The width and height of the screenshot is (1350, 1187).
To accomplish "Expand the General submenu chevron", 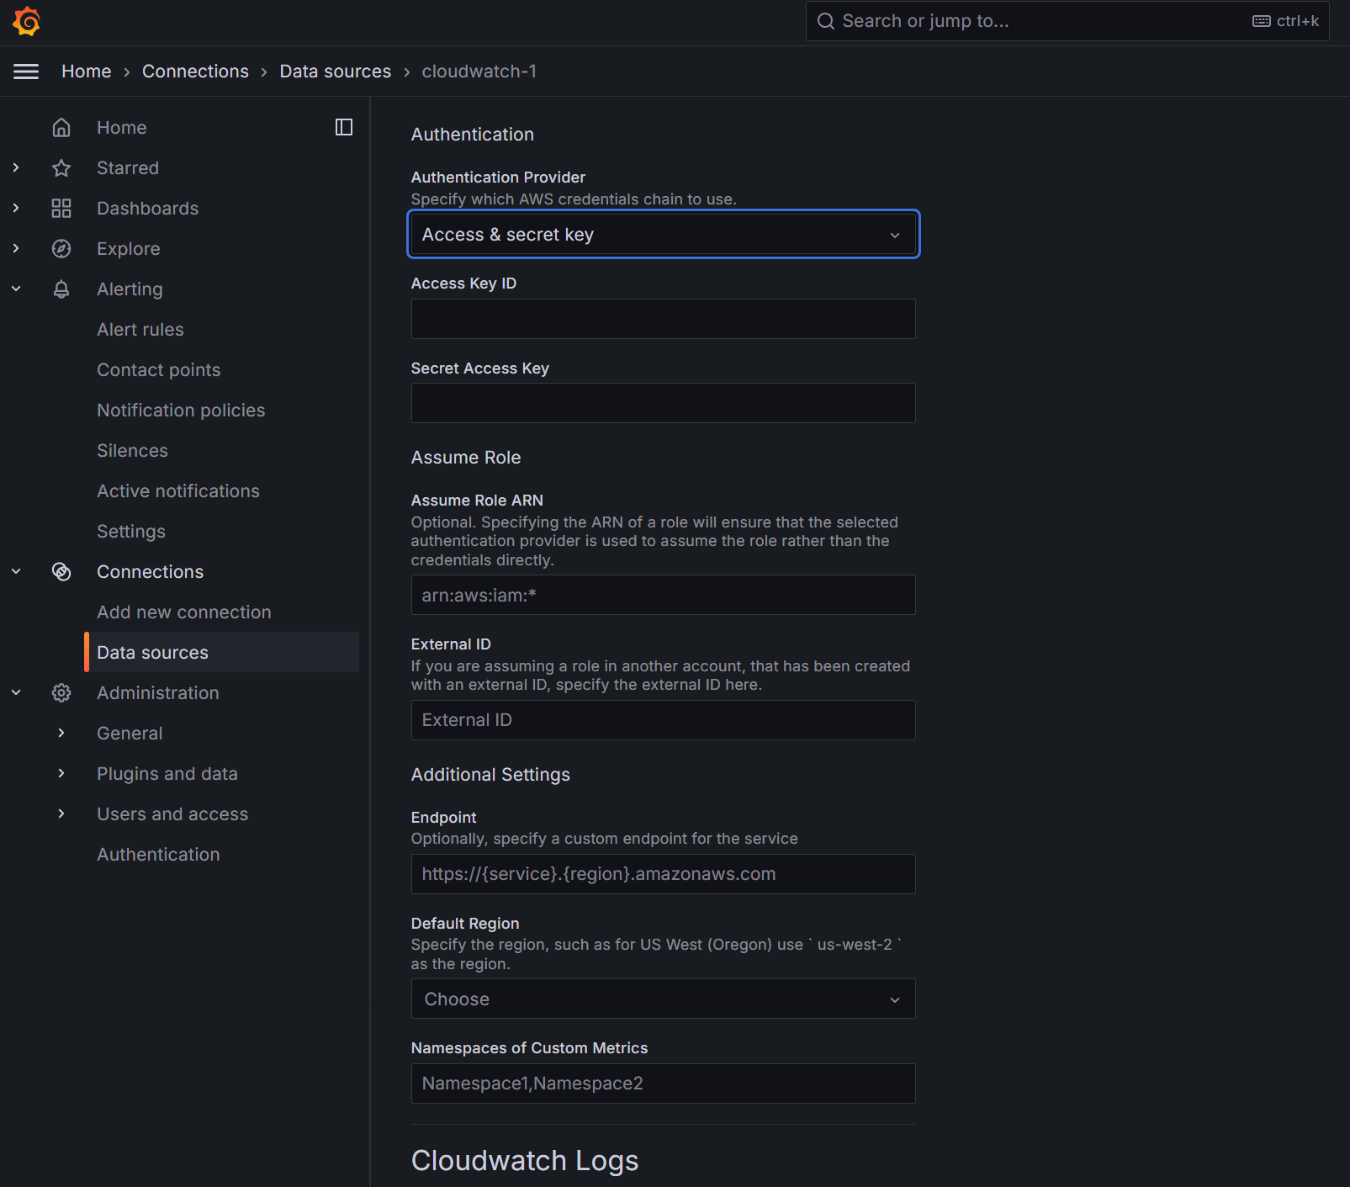I will tap(61, 733).
